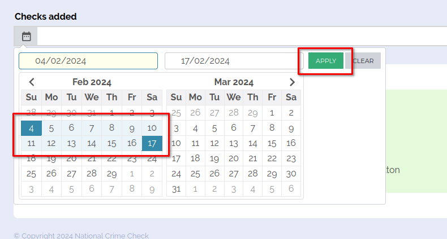Go to previous month with left chevron
The image size is (447, 239).
point(32,82)
